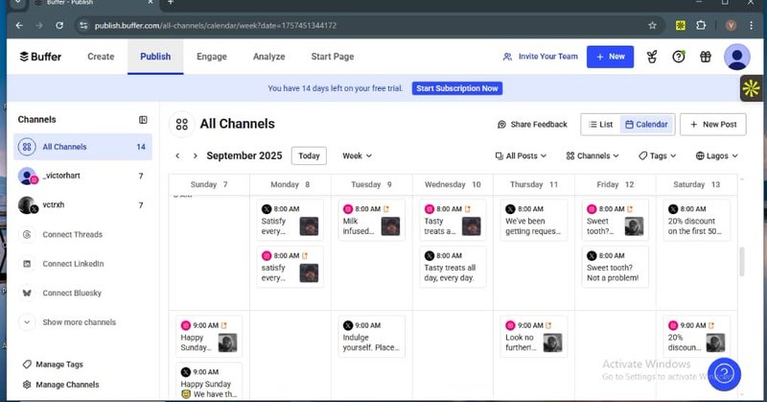The width and height of the screenshot is (767, 402).
Task: Select All Channels in sidebar
Action: point(82,147)
